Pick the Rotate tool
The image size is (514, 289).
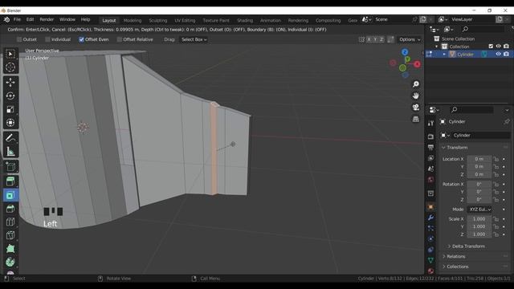(x=10, y=96)
